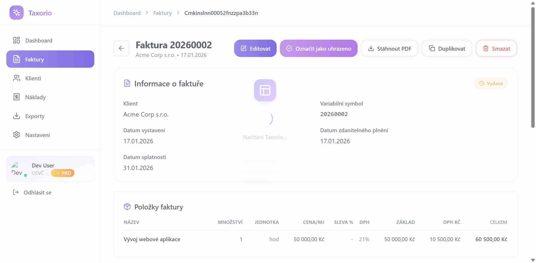This screenshot has height=263, width=536.
Task: Download the invoice via Stáhnout PDF
Action: point(389,49)
